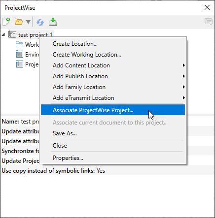Click the 'Update Projec' property row
The height and width of the screenshot is (218, 215).
pyautogui.click(x=20, y=161)
